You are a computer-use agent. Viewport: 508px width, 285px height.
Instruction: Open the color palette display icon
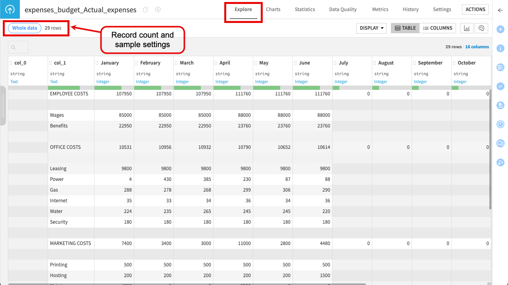[x=481, y=28]
